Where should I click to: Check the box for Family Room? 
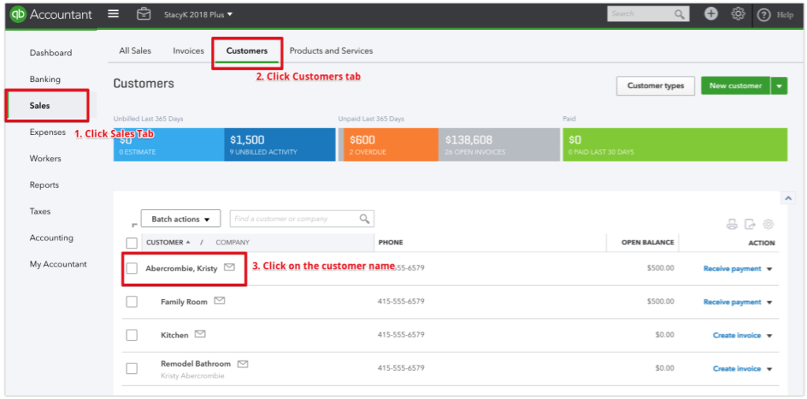pyautogui.click(x=132, y=302)
